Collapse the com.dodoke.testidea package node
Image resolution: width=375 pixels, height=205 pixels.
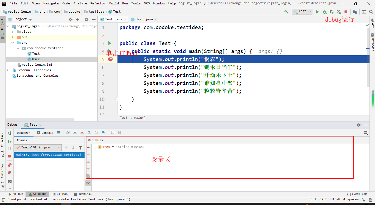[x=18, y=48]
